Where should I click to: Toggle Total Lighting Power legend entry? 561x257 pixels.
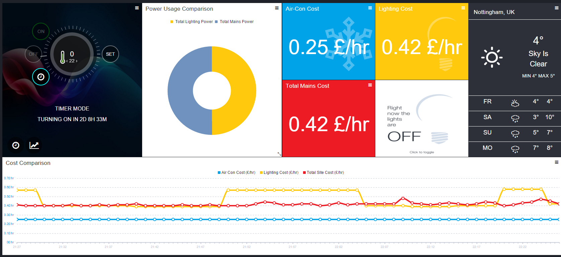(x=191, y=22)
